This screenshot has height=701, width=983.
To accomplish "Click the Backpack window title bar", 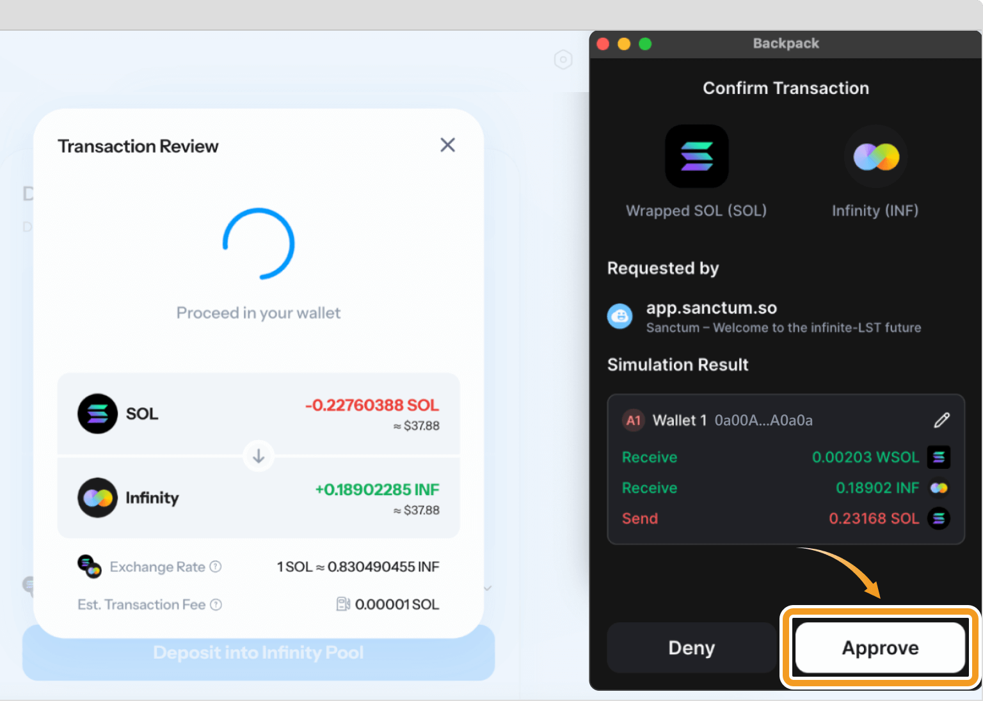I will 786,43.
